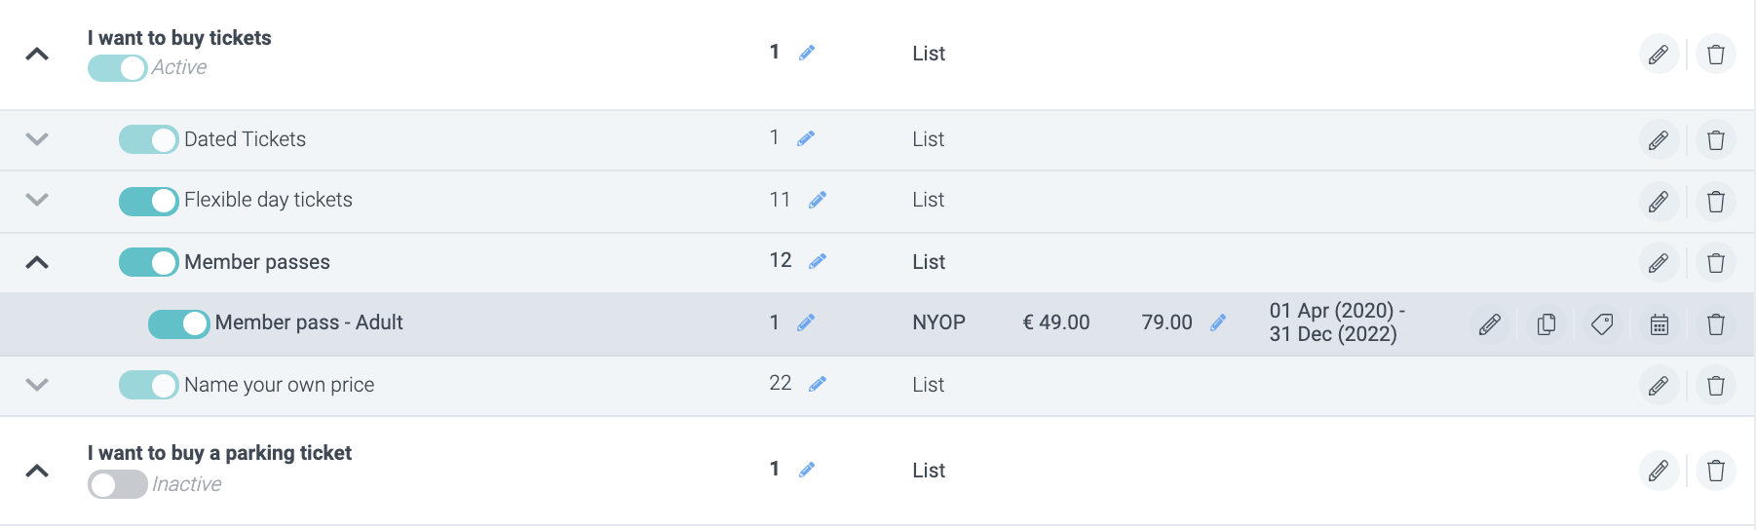Activate the parking ticket Inactive toggle
The height and width of the screenshot is (530, 1756).
pos(117,484)
